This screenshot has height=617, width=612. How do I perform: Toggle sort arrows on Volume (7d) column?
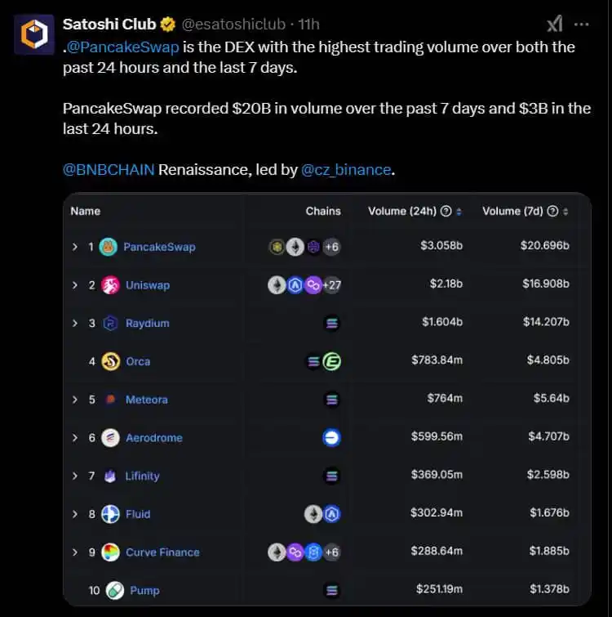[565, 212]
